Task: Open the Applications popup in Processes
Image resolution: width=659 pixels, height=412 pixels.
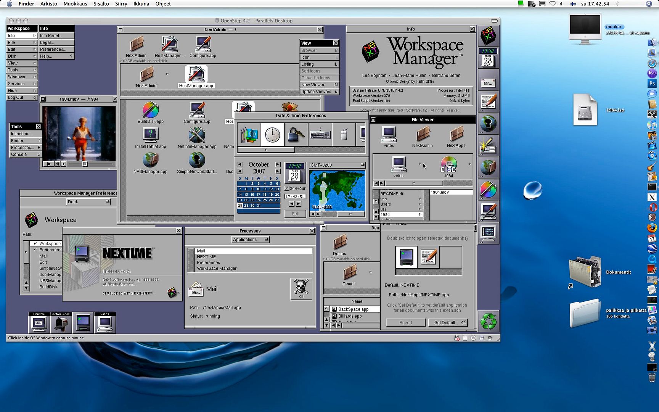Action: [251, 240]
